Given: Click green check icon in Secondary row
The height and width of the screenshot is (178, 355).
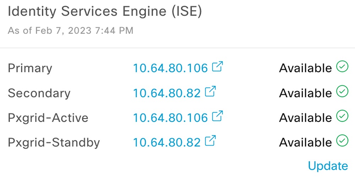Looking at the screenshot, I should click(342, 92).
